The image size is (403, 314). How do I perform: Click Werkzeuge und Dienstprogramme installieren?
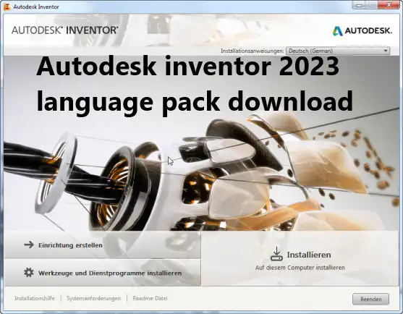[103, 273]
